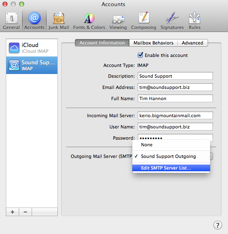The width and height of the screenshot is (228, 234).
Task: Add a new account with plus button
Action: click(x=12, y=212)
